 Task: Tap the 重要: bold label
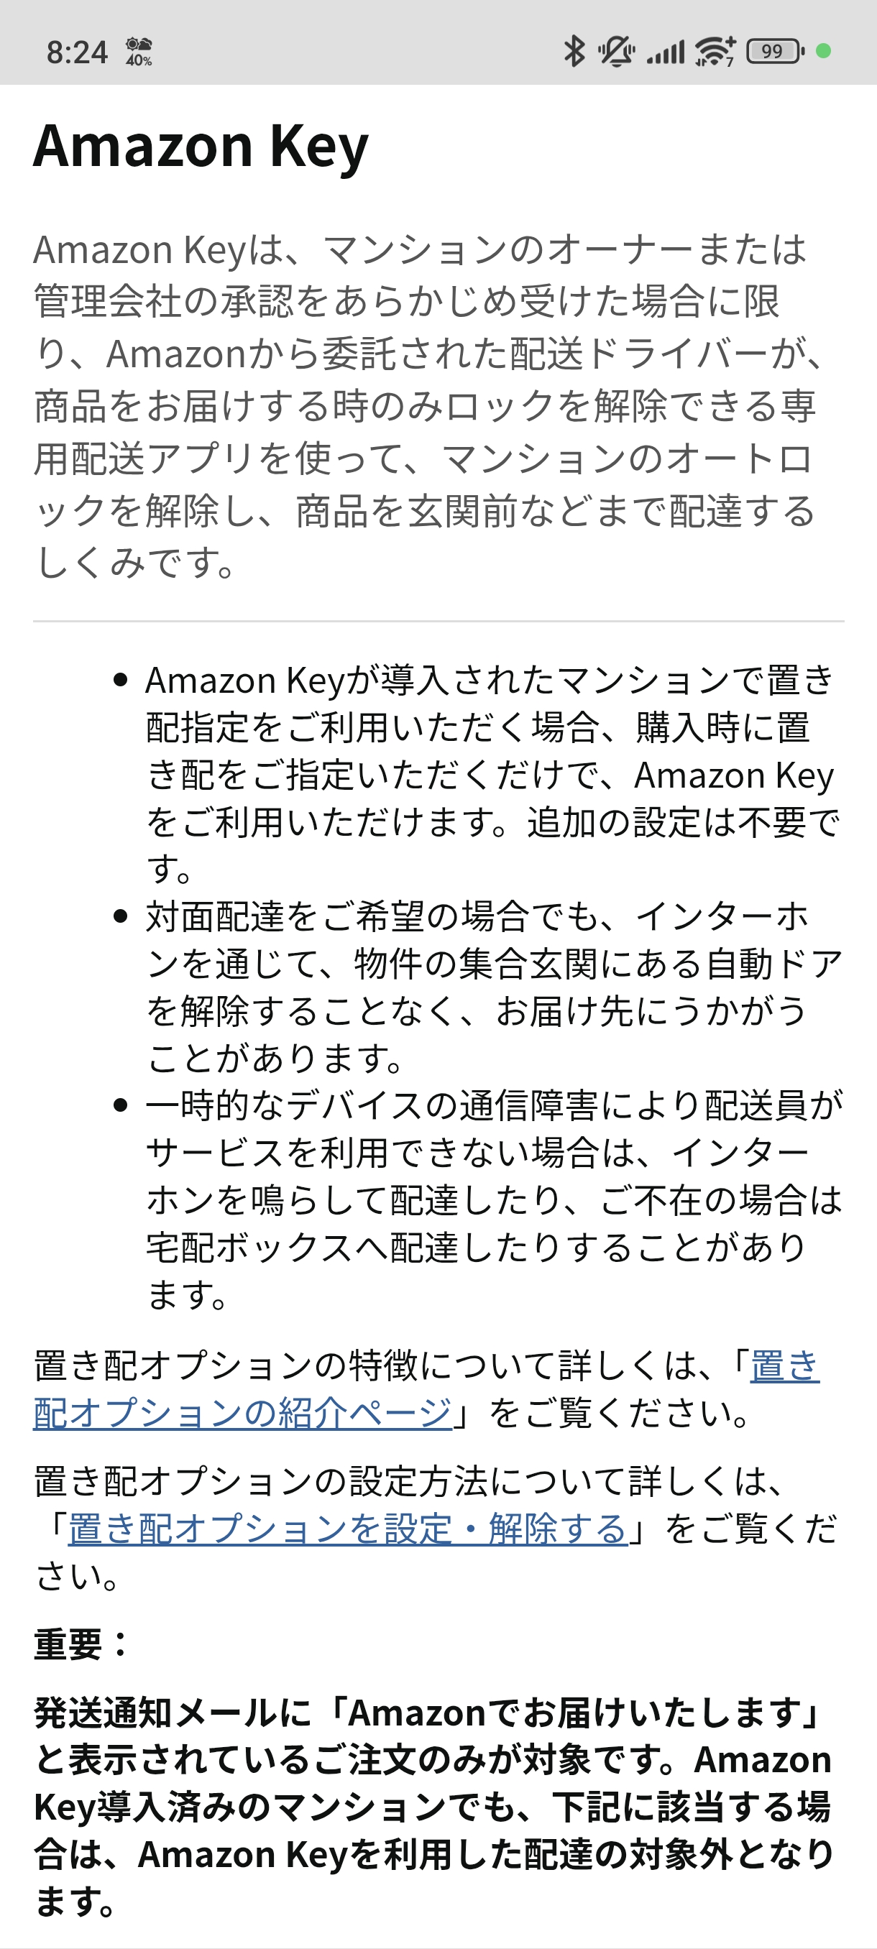pos(82,1644)
